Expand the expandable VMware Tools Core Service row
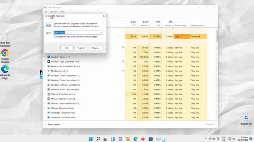 click(45, 94)
